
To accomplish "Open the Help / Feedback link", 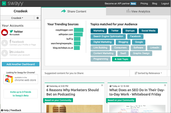I will coord(11,110).
